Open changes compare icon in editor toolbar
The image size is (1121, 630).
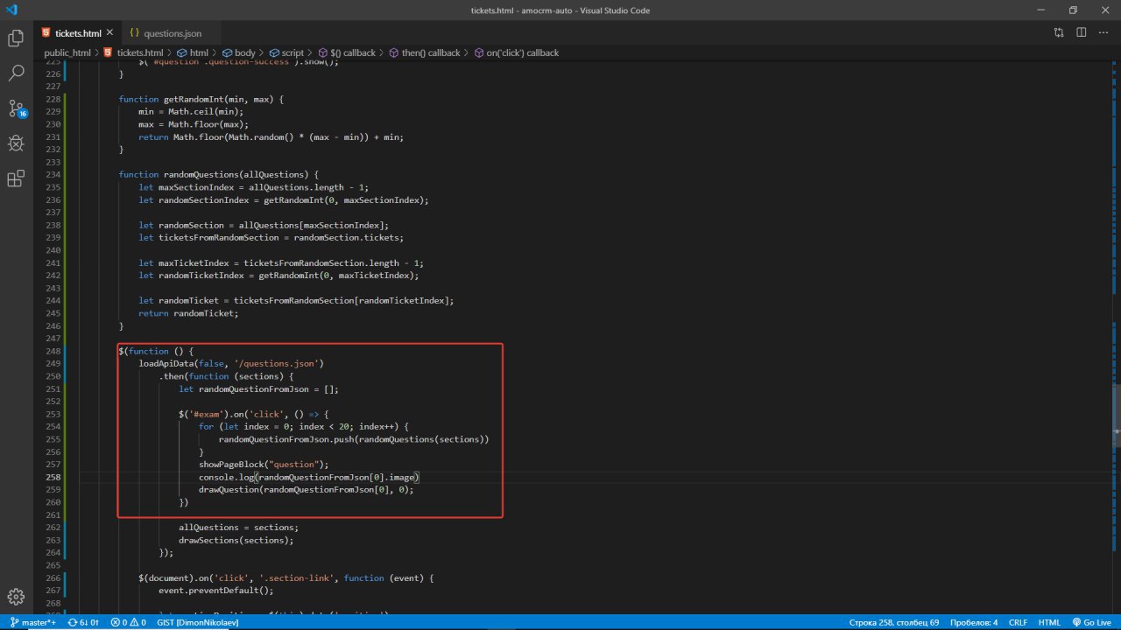point(1059,32)
